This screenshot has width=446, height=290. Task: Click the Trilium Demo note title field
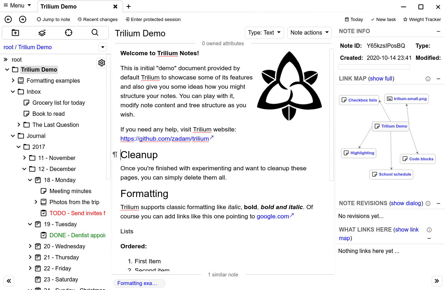point(178,33)
